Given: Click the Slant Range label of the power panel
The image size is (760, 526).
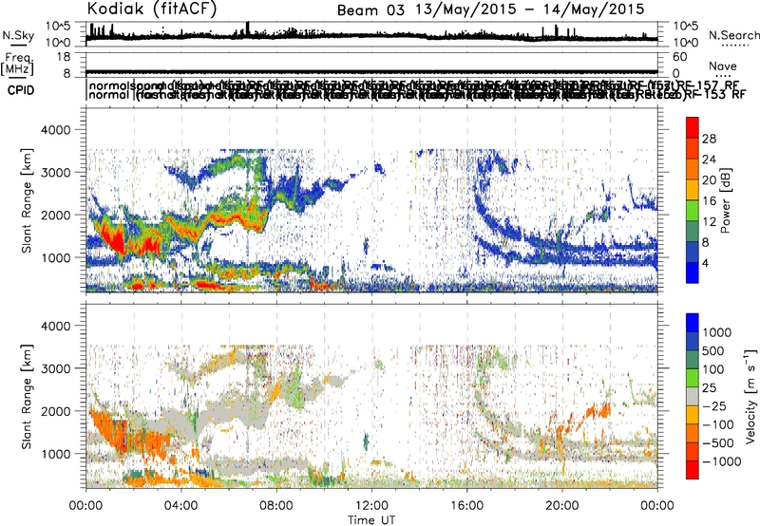Looking at the screenshot, I should point(27,200).
